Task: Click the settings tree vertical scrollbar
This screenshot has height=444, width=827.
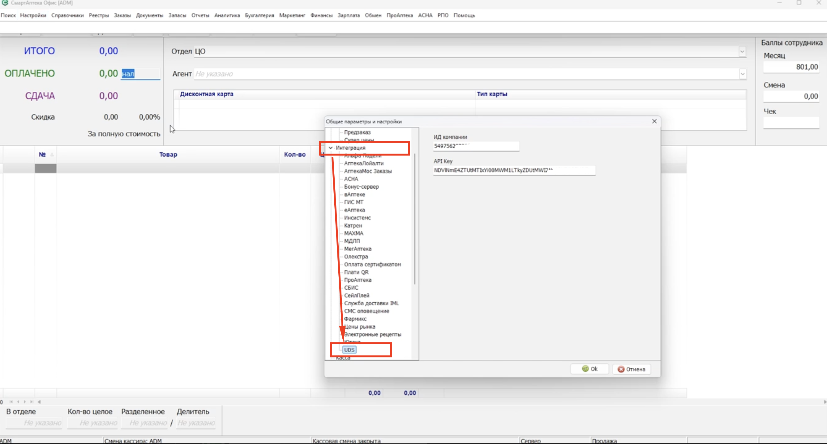Action: click(415, 218)
